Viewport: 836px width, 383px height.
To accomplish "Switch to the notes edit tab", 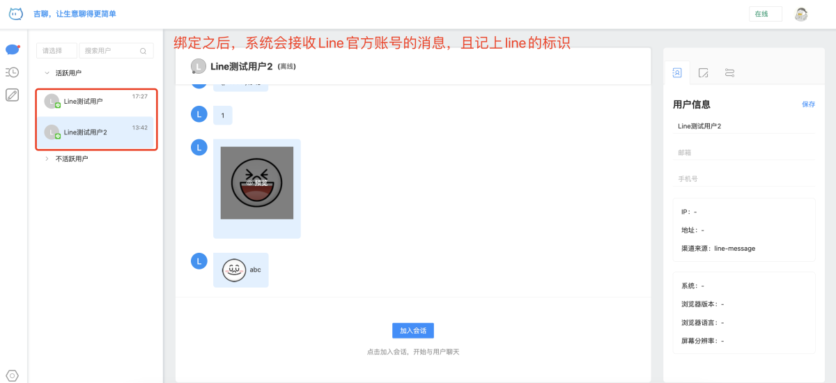I will click(704, 72).
